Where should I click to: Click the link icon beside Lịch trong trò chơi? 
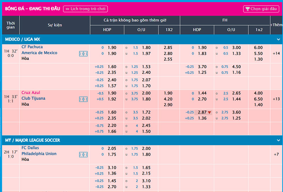point(68,9)
